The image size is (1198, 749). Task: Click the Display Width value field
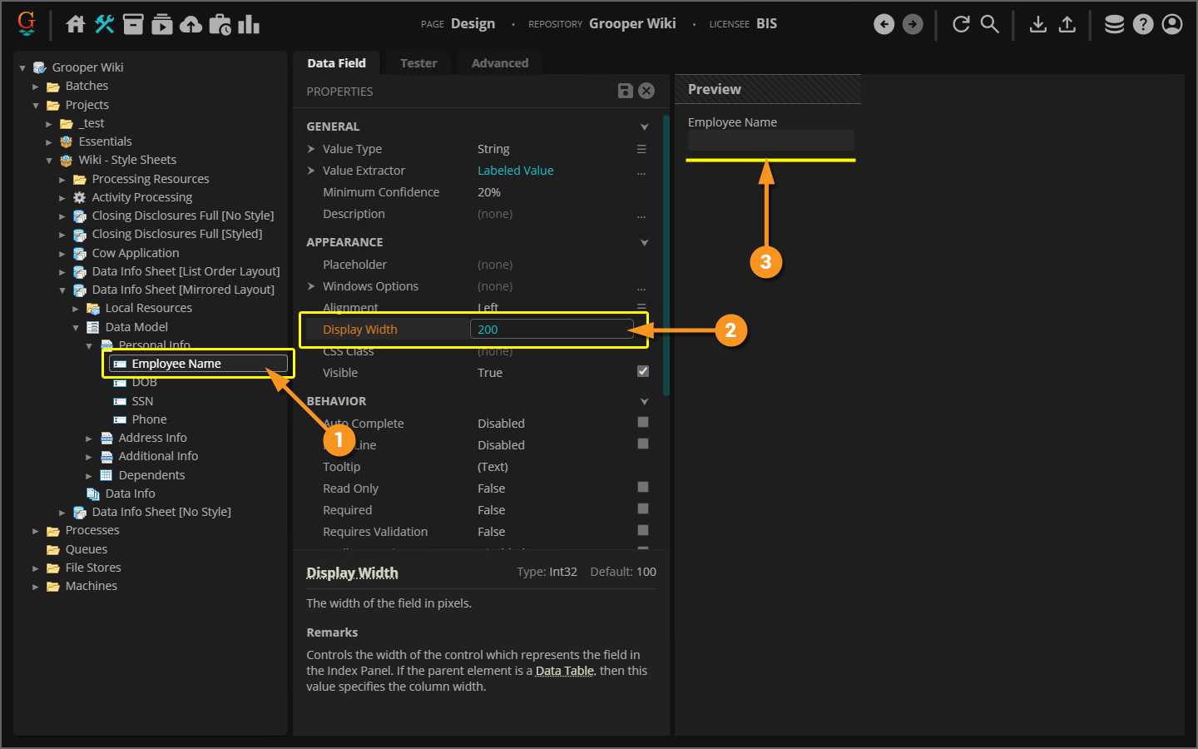click(x=551, y=330)
